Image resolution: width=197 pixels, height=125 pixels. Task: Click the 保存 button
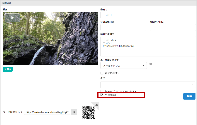189,96
